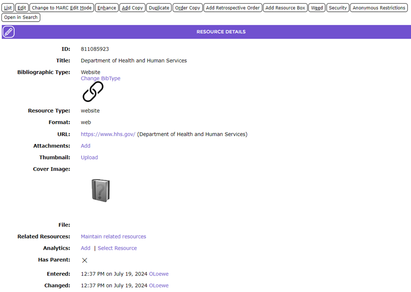Click the pencil edit icon in Resource Details header
Image resolution: width=411 pixels, height=292 pixels.
point(8,32)
